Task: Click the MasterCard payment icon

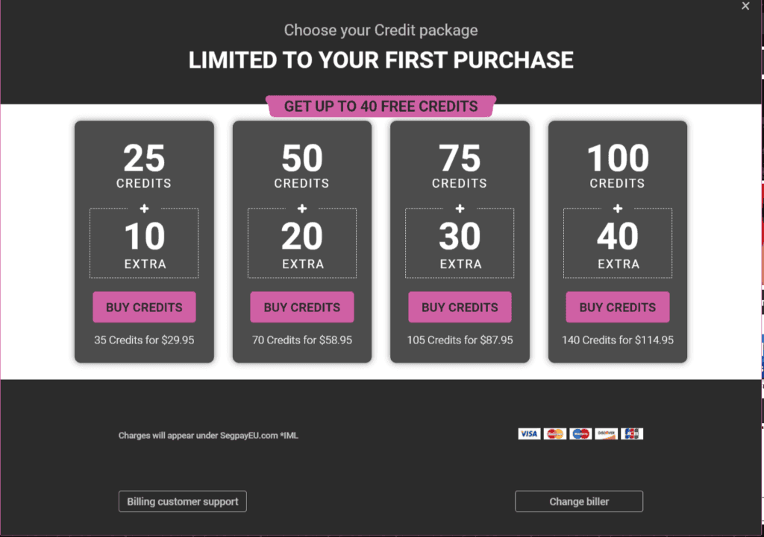Action: [555, 434]
